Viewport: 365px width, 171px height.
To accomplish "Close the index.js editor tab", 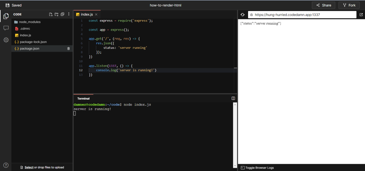I will [x=96, y=14].
